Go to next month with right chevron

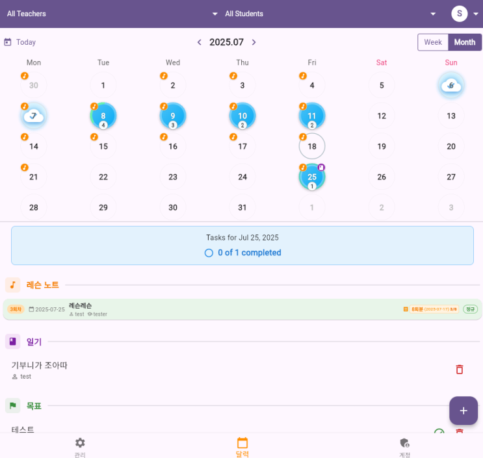[x=254, y=42]
